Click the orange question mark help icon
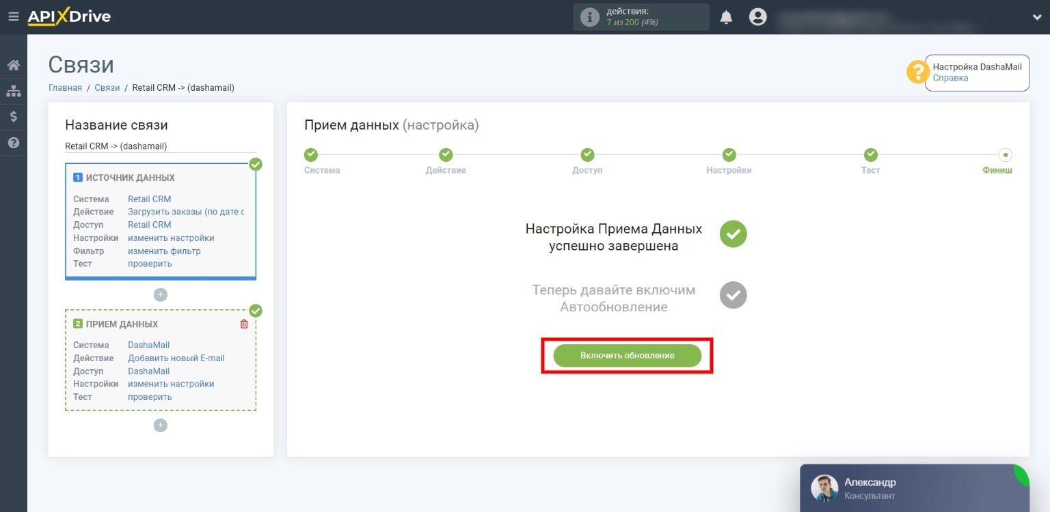The height and width of the screenshot is (512, 1050). pyautogui.click(x=917, y=72)
